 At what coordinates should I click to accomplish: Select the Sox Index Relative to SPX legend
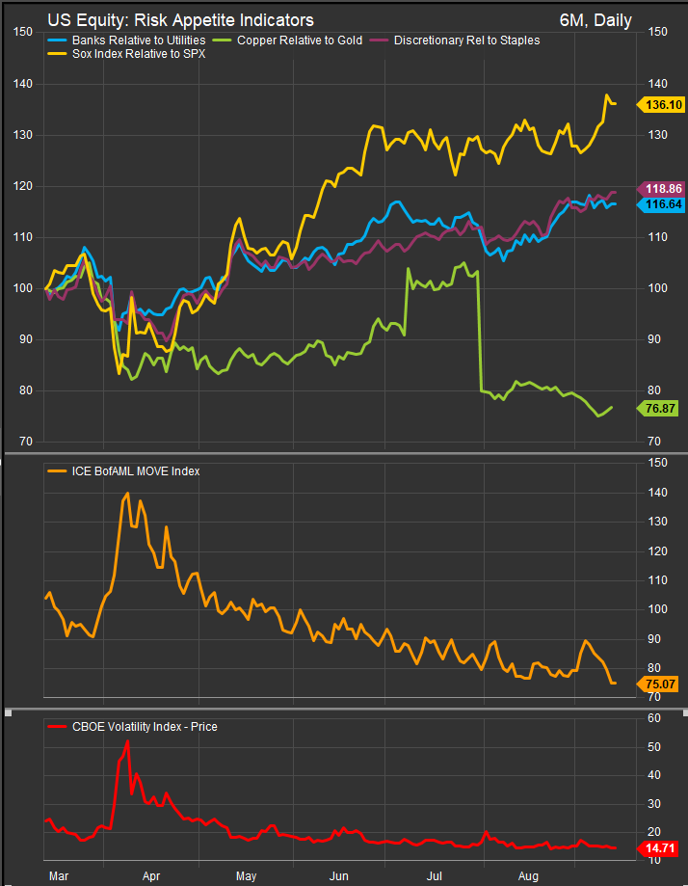point(126,54)
